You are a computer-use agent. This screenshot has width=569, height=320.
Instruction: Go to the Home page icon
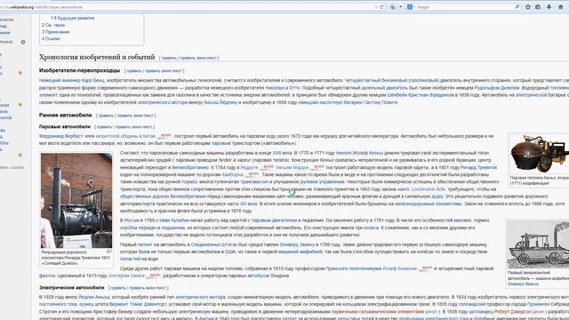(561, 7)
